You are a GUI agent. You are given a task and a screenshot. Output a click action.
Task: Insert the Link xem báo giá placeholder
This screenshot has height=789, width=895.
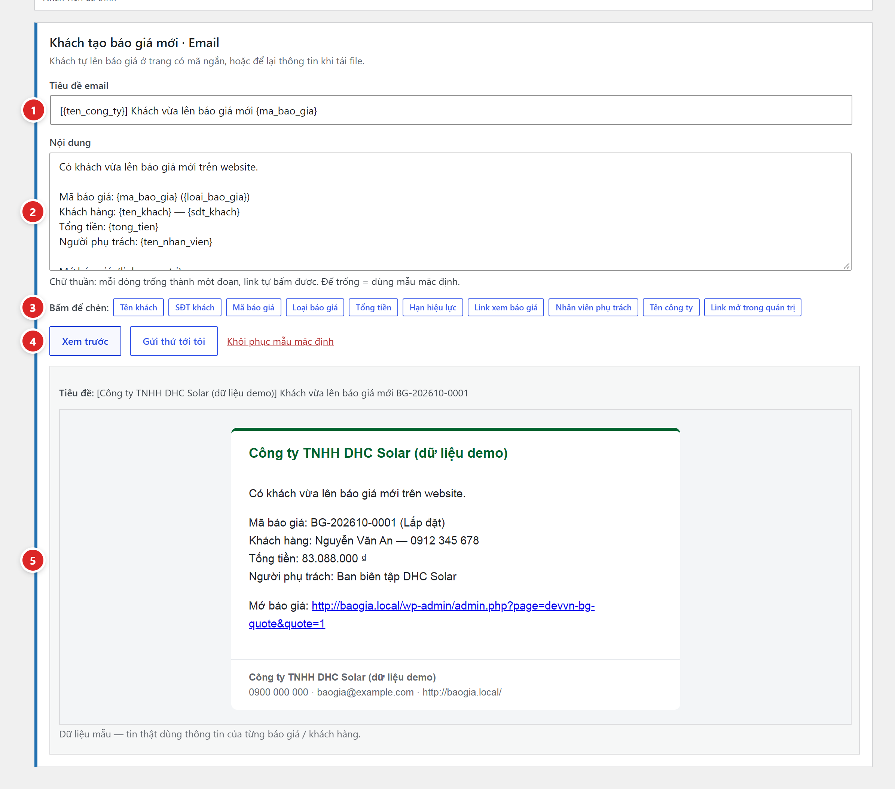506,308
